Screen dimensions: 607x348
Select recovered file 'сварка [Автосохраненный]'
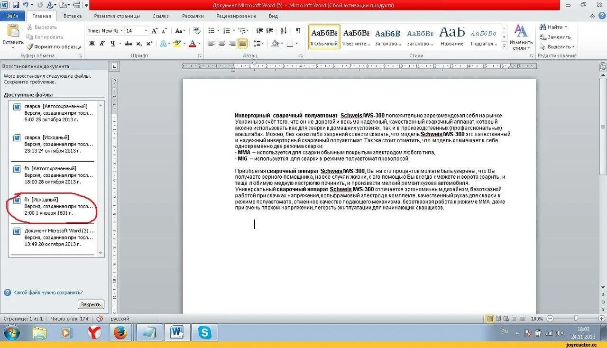[x=53, y=113]
